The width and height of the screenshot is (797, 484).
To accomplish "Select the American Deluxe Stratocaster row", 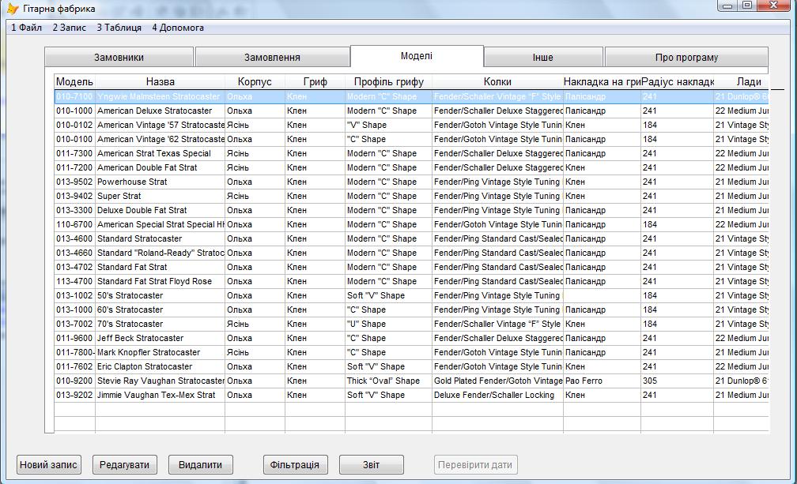I will click(x=412, y=111).
